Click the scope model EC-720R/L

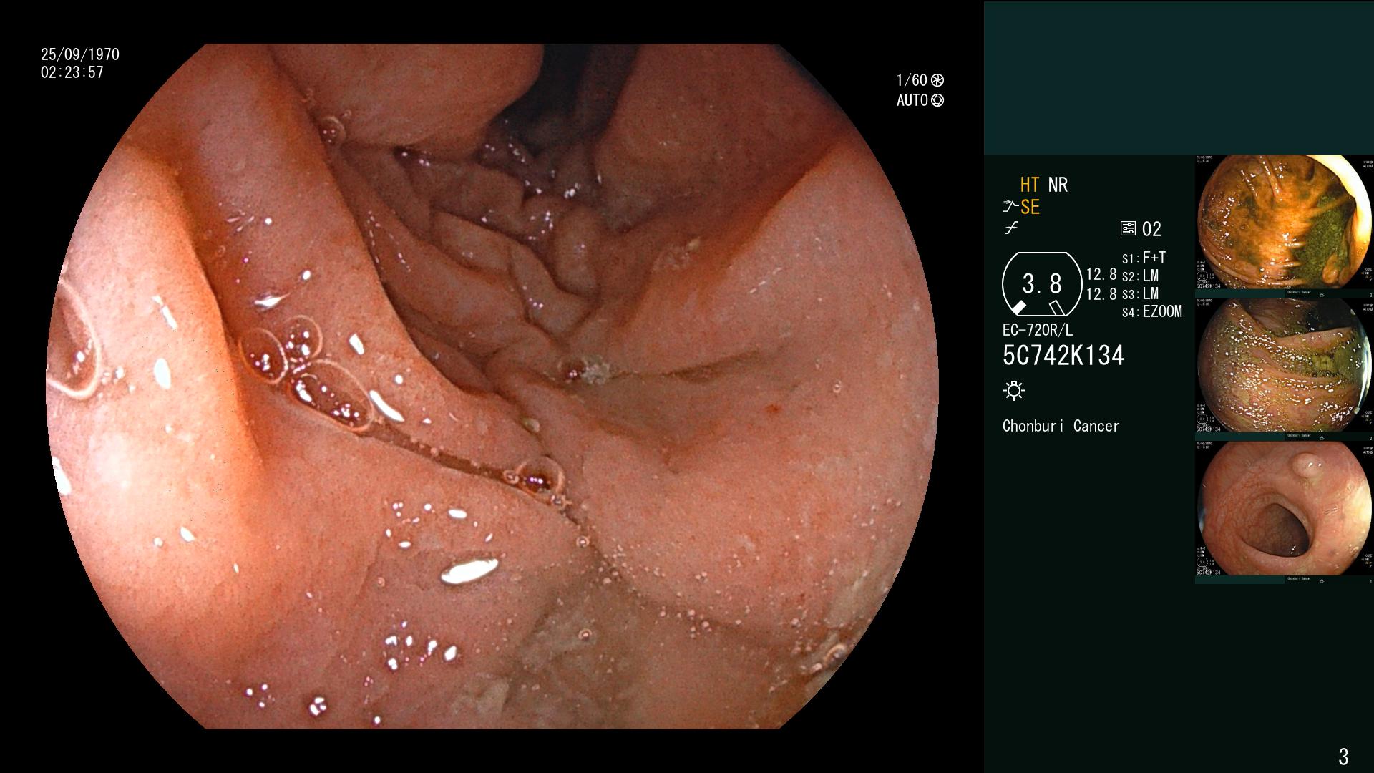click(1038, 330)
